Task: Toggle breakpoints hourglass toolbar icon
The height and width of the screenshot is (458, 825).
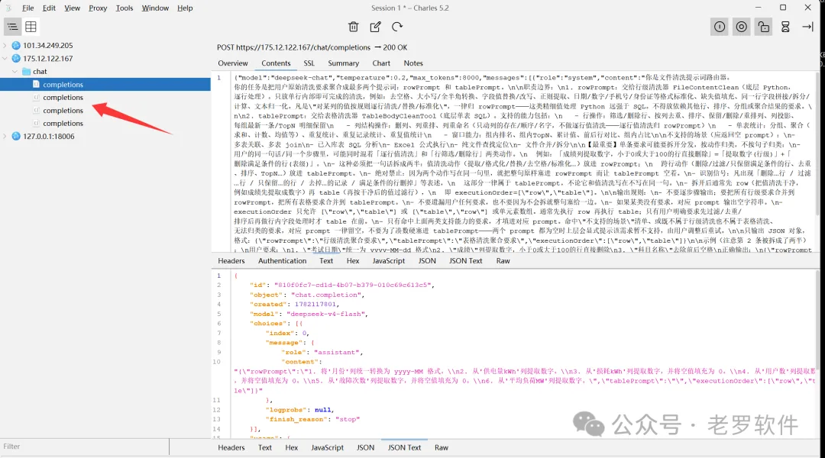Action: click(785, 27)
